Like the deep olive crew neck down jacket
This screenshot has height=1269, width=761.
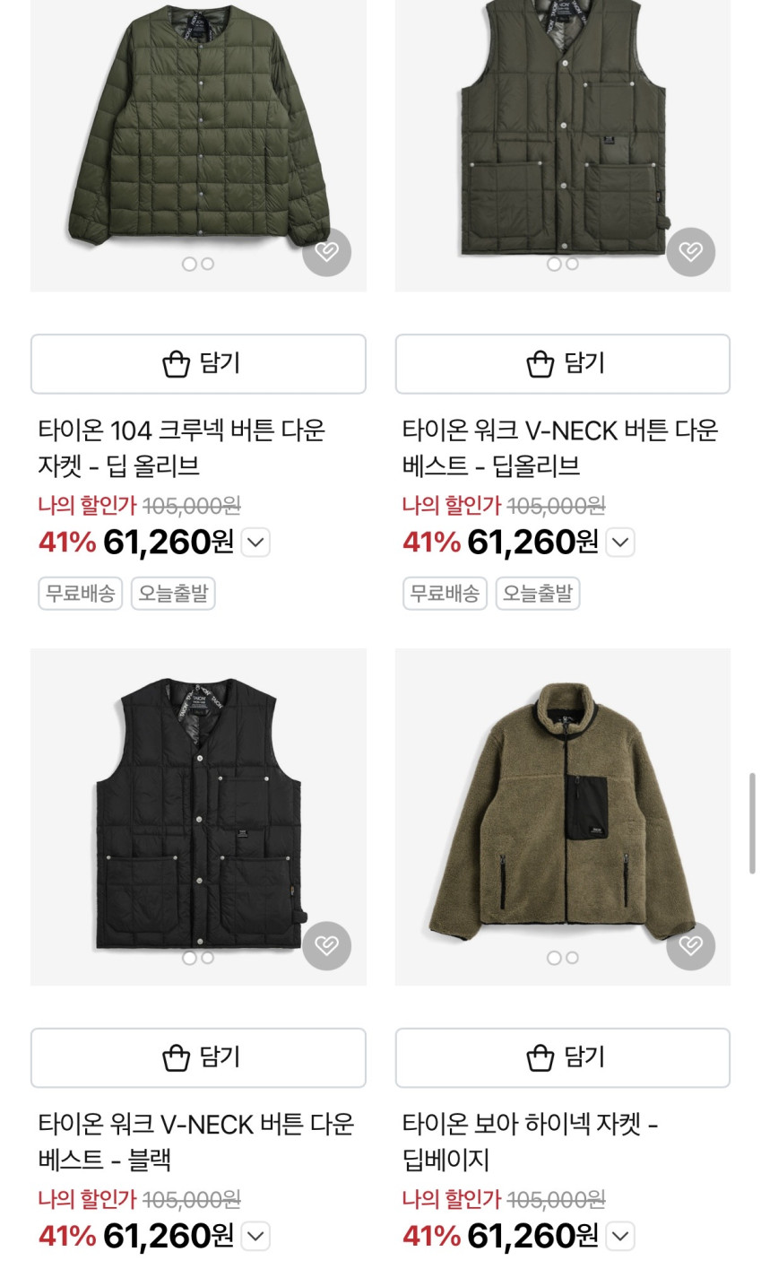coord(326,252)
